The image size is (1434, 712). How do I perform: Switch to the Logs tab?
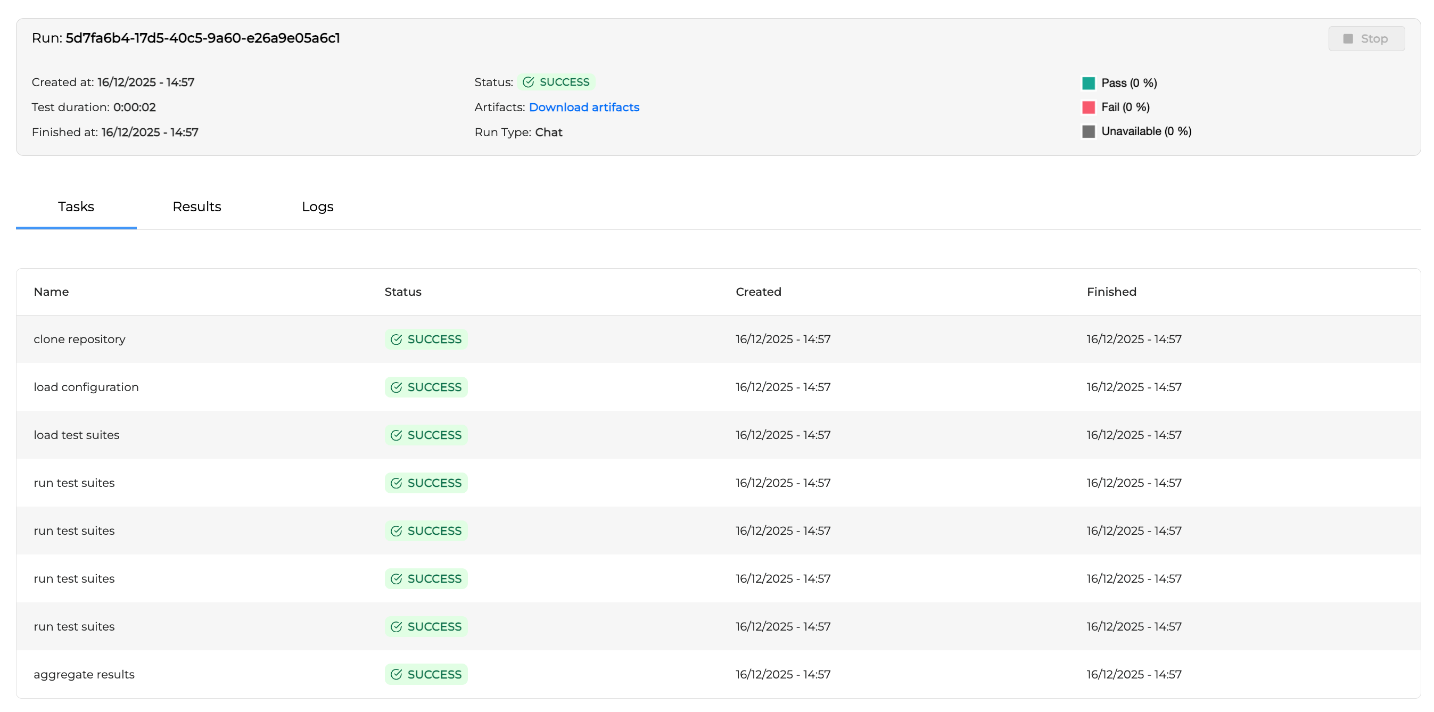point(317,206)
